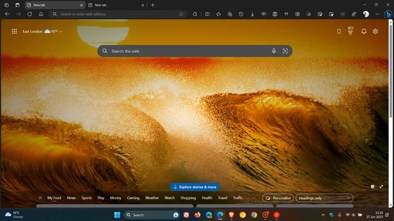
Task: Close the first New tab
Action: click(x=81, y=5)
